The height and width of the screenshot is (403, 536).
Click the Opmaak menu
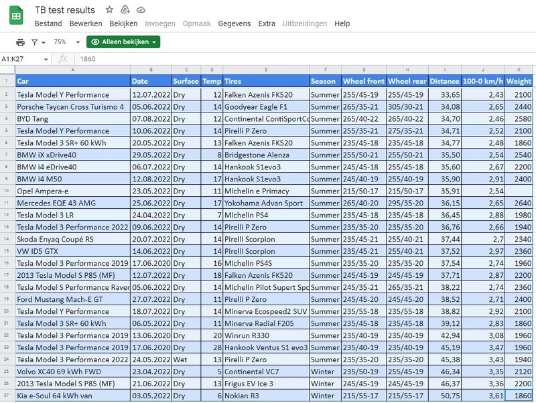(196, 23)
